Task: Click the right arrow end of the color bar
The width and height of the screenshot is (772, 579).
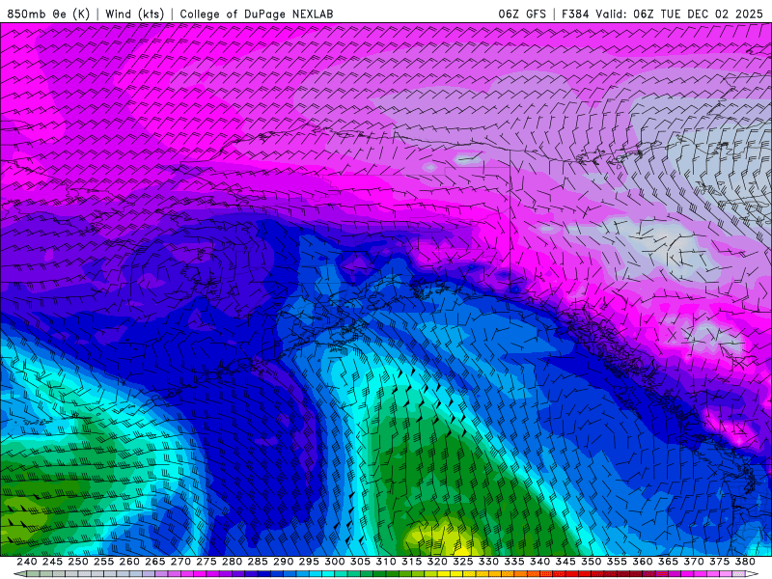Action: [752, 573]
